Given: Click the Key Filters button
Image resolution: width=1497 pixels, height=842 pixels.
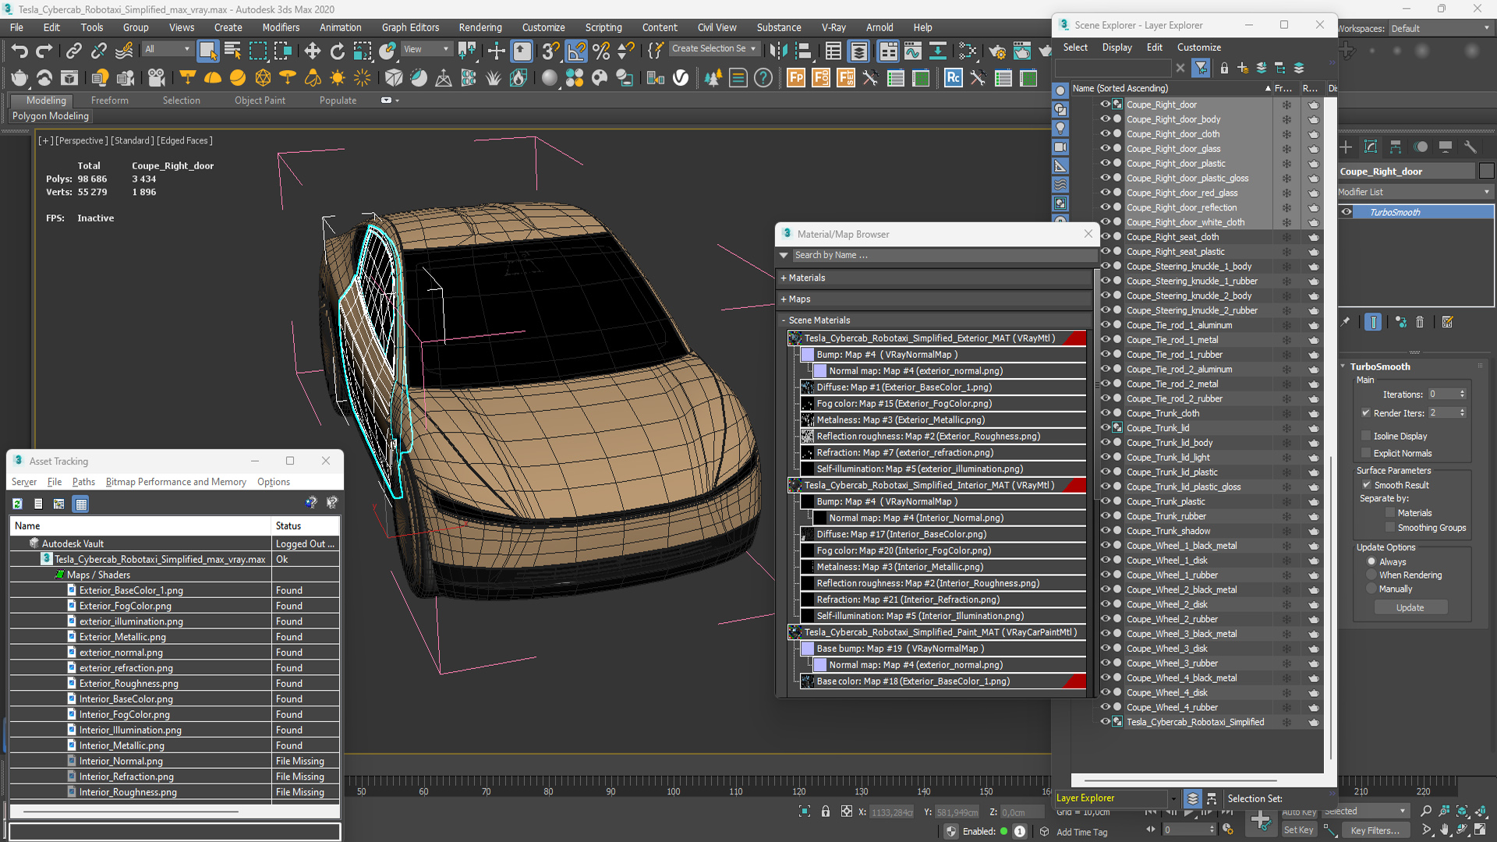Looking at the screenshot, I should tap(1375, 830).
